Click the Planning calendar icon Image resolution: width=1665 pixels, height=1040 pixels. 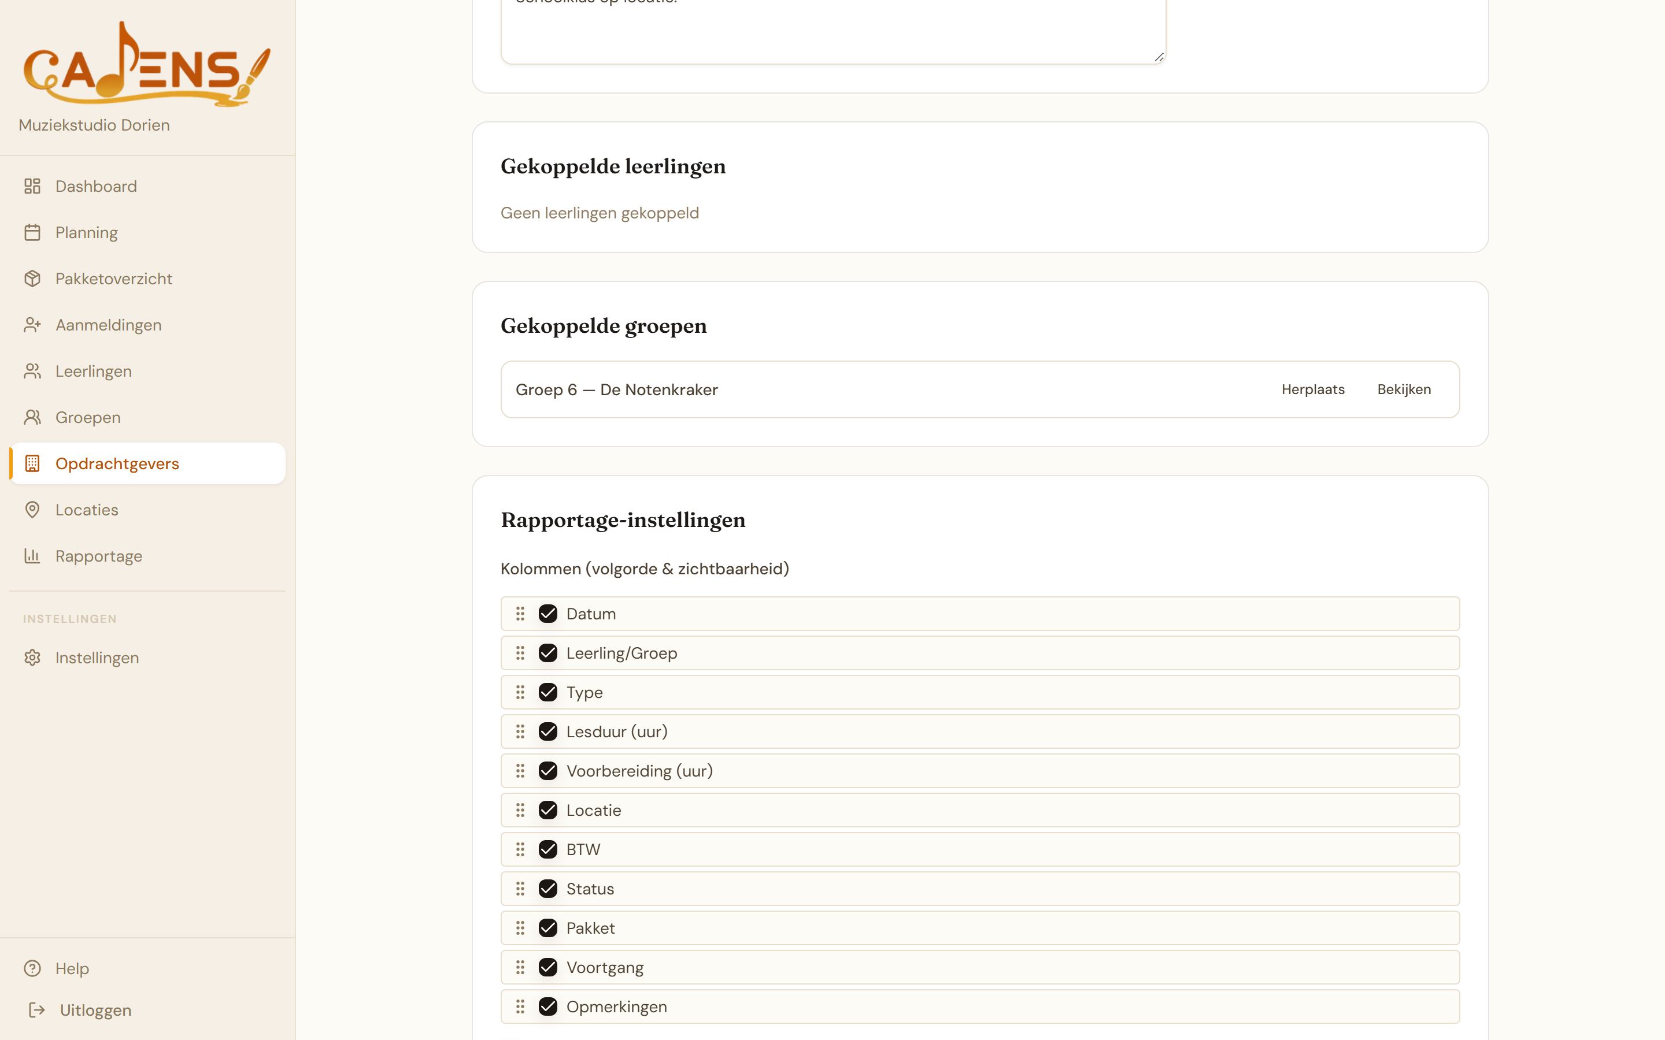pos(32,232)
